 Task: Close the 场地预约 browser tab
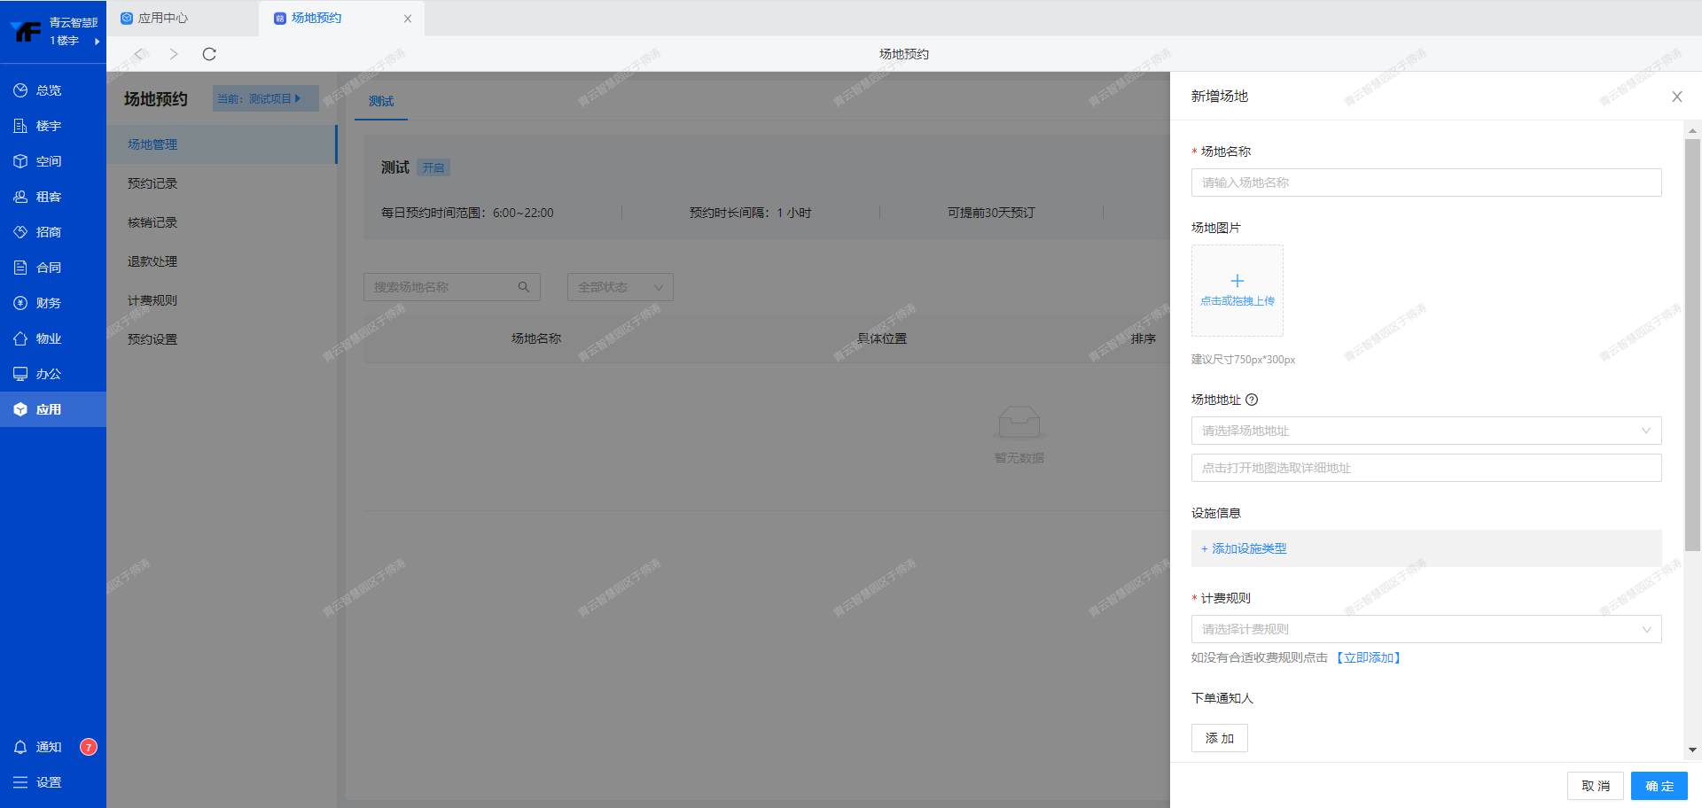(408, 19)
